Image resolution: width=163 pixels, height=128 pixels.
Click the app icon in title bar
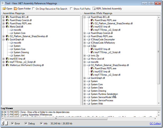(3, 3)
